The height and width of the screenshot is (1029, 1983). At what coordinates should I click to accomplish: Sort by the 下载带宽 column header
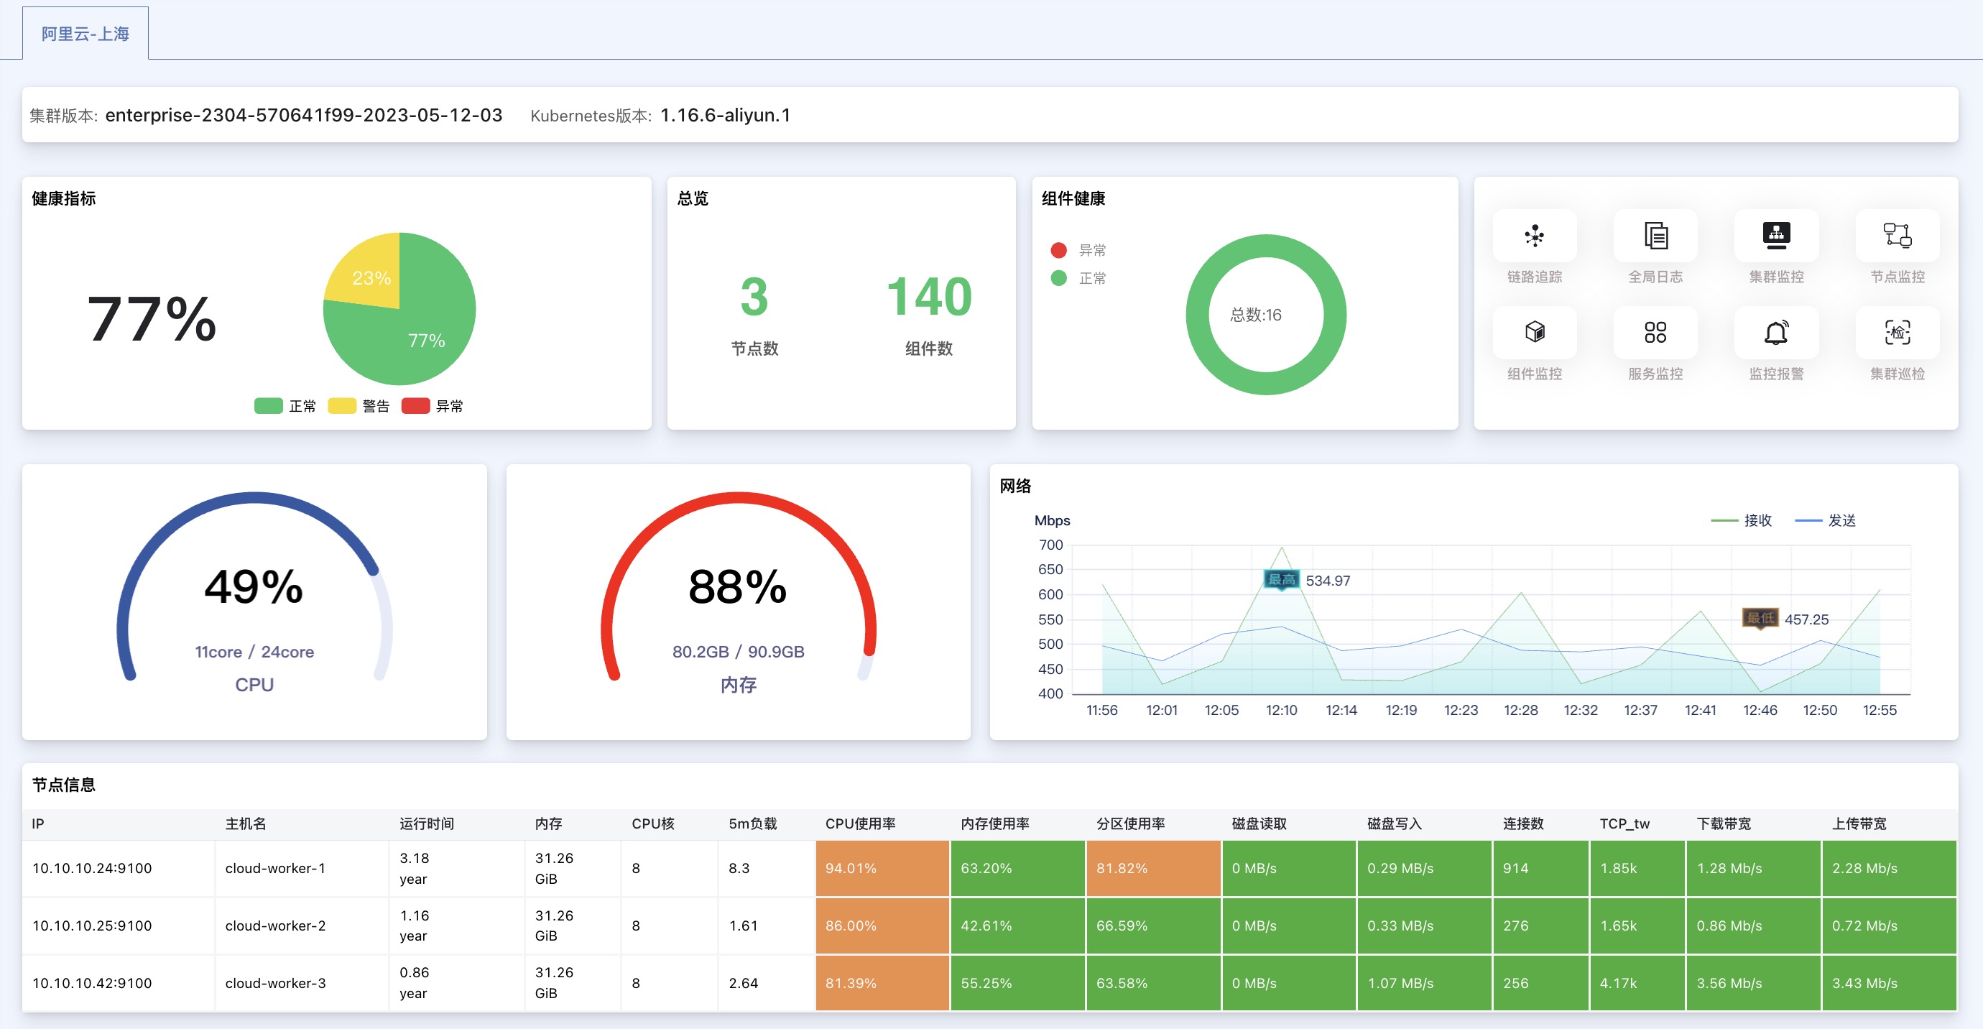click(x=1724, y=823)
